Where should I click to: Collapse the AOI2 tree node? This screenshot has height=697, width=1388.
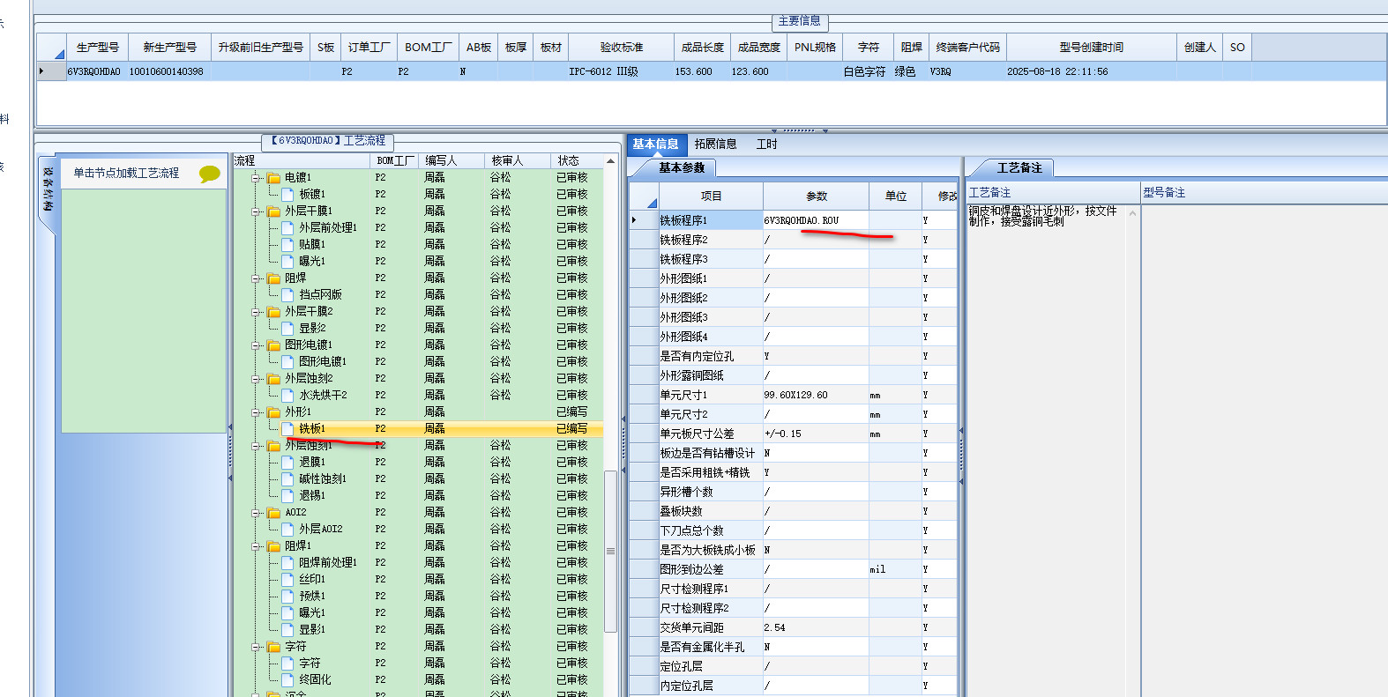[256, 513]
